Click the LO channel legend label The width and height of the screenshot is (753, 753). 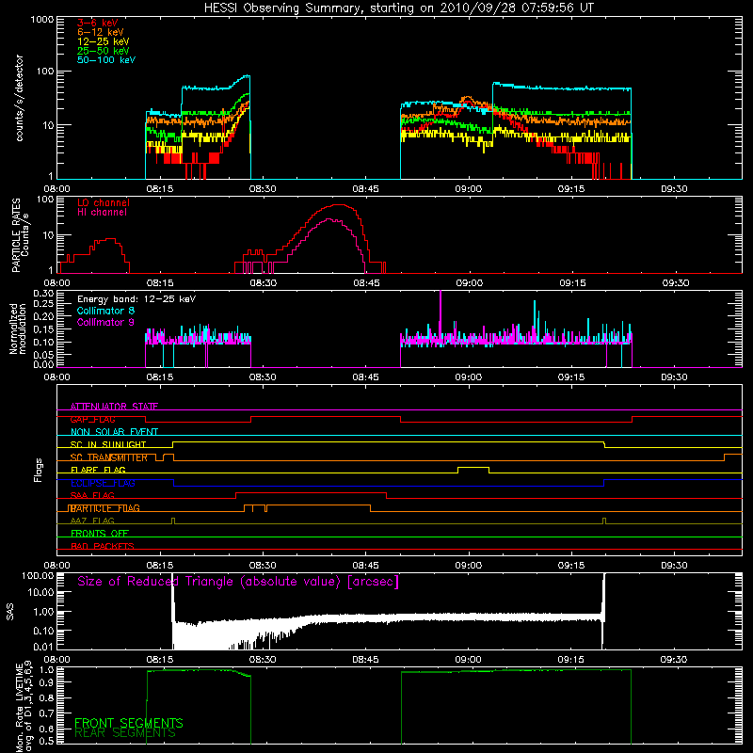(104, 202)
